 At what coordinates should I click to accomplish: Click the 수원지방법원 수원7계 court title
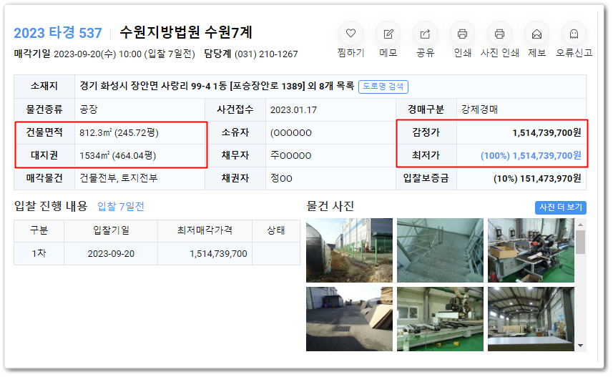pyautogui.click(x=186, y=32)
